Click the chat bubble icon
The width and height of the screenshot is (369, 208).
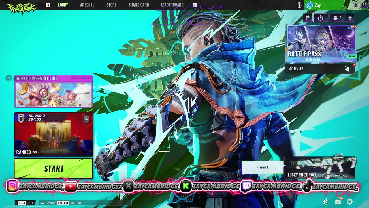(42, 203)
